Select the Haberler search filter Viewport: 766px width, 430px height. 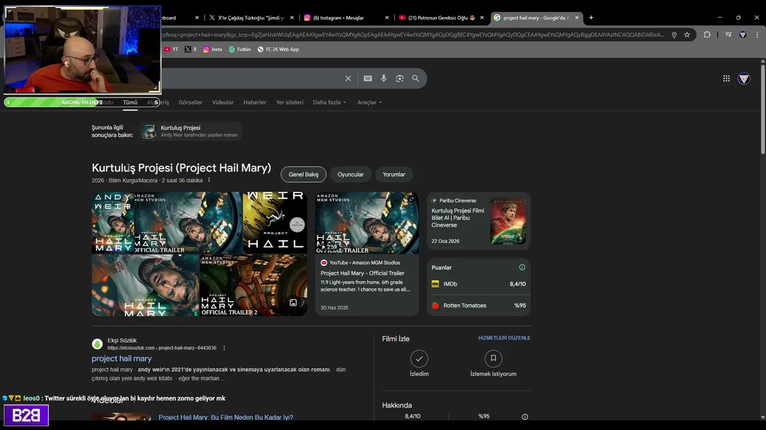[x=254, y=102]
